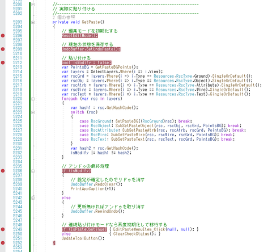Click the highlighted ResetEditMode statement
The image size is (272, 252).
click(80, 36)
